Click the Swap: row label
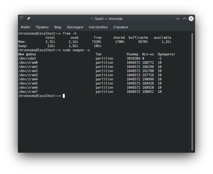 tap(23, 46)
